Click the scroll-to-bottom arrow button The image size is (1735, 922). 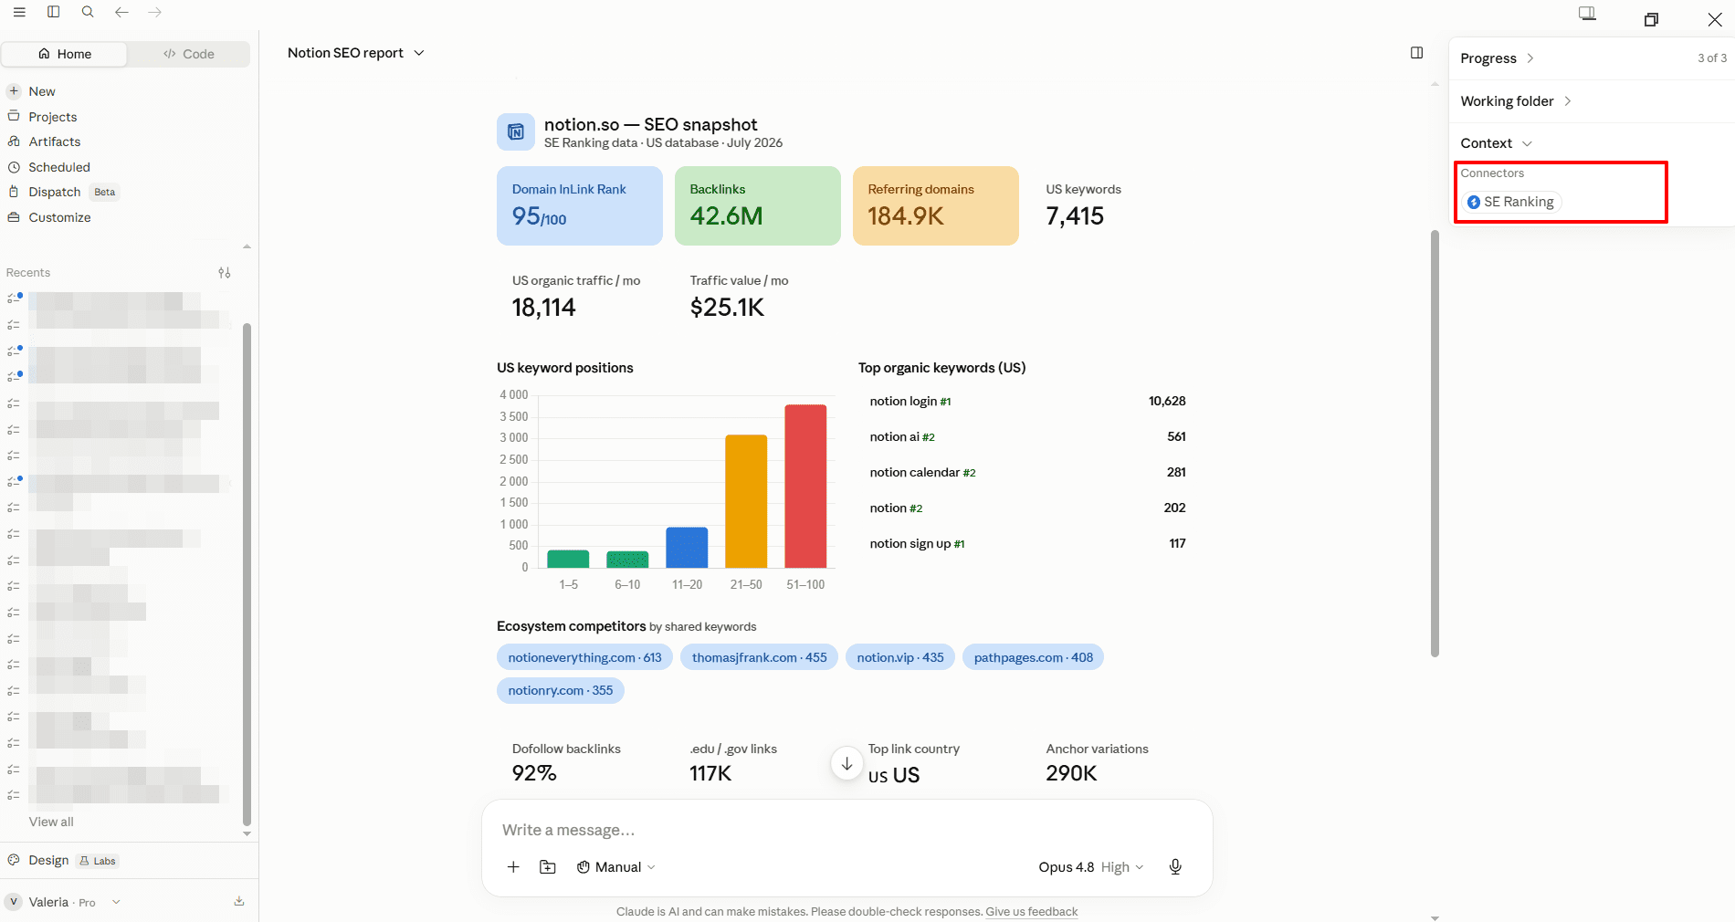pyautogui.click(x=846, y=763)
